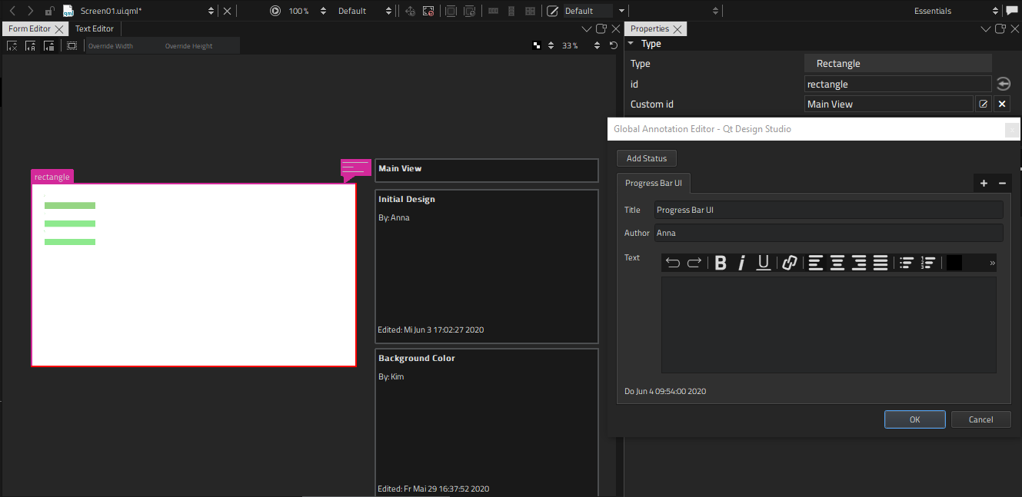Image resolution: width=1022 pixels, height=497 pixels.
Task: Add a new annotation tab with the plus icon
Action: pyautogui.click(x=984, y=183)
